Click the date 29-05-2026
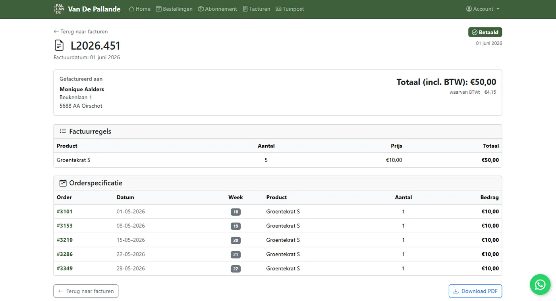 (x=131, y=269)
